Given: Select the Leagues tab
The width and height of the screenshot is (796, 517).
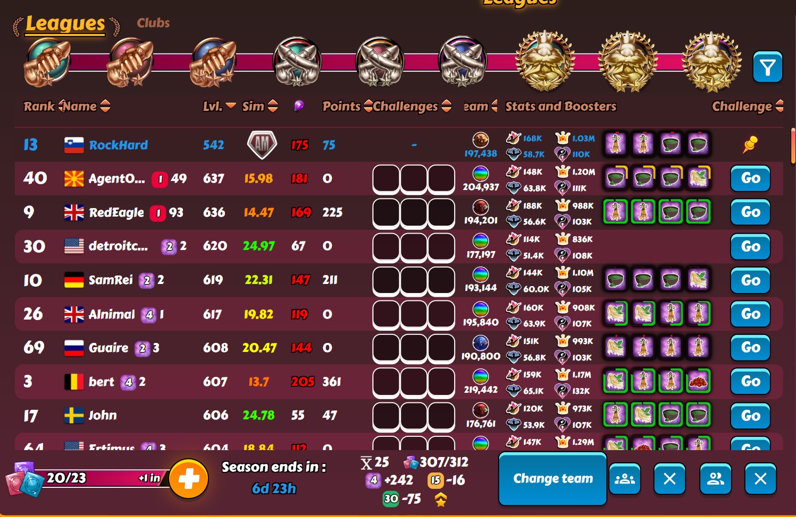Looking at the screenshot, I should click(x=65, y=24).
